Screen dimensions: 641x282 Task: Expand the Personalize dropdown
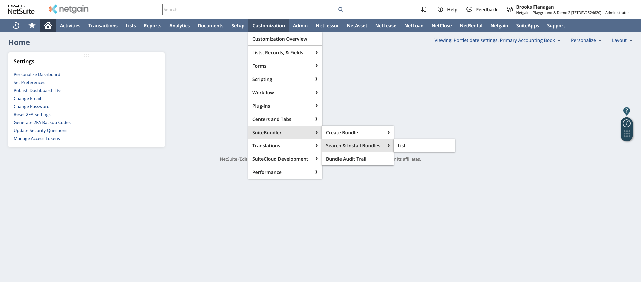[586, 40]
